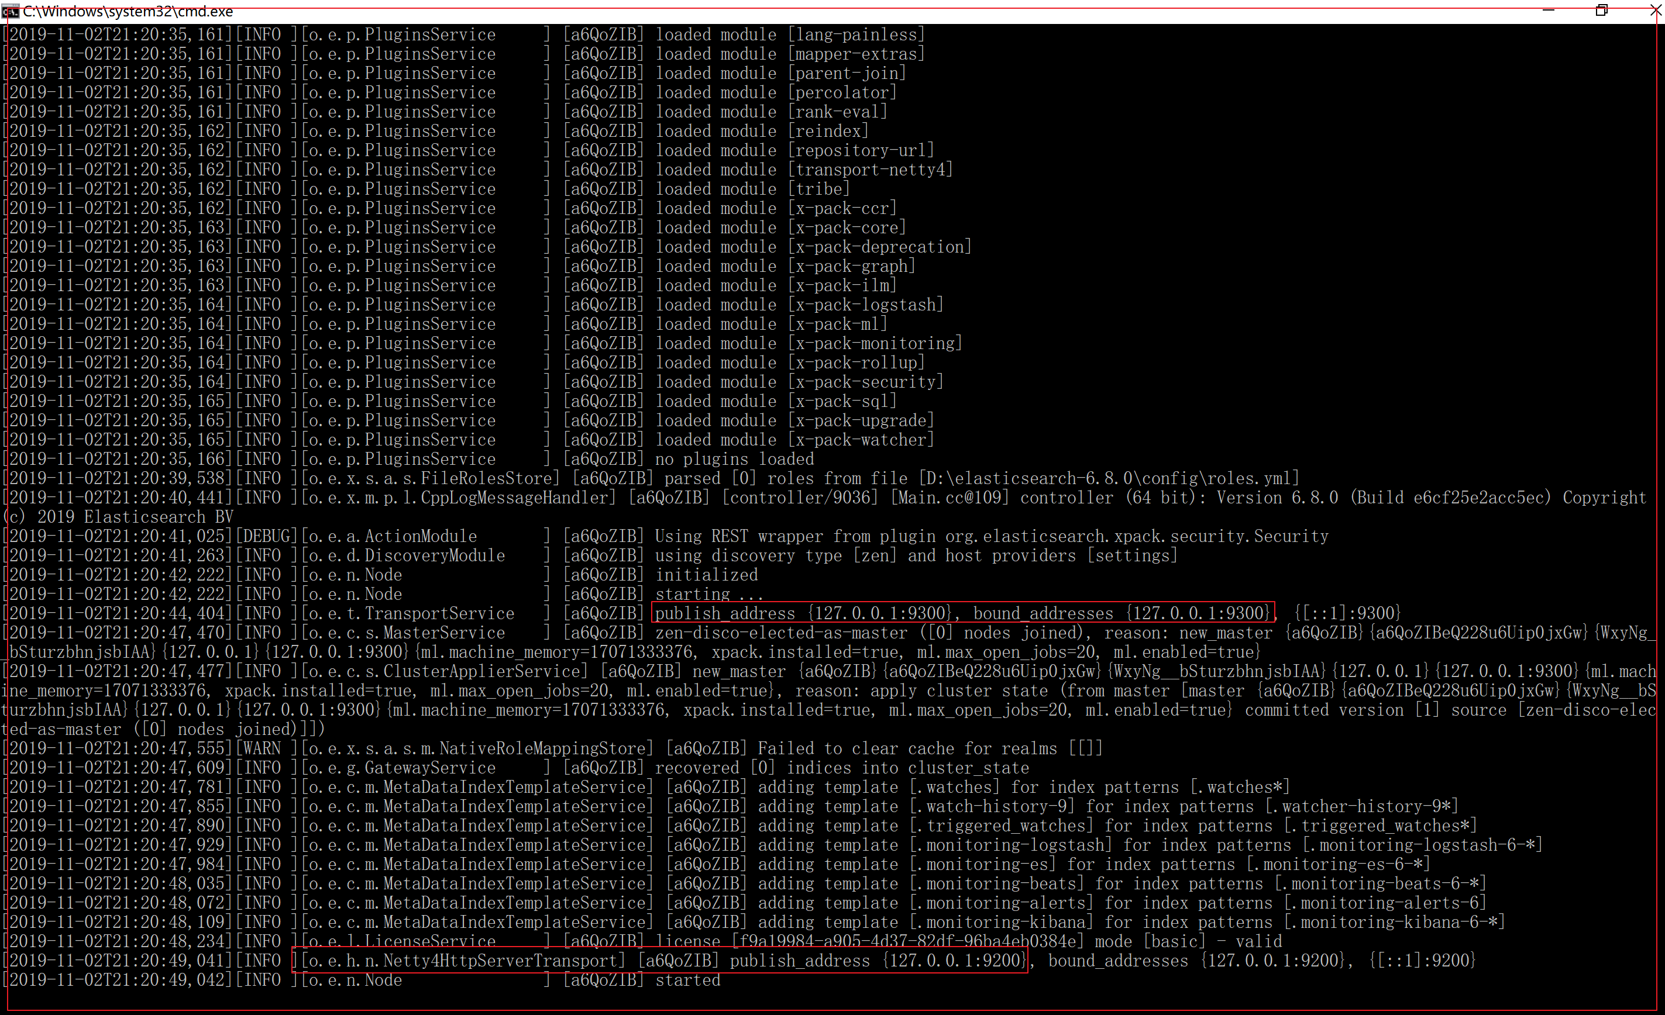The width and height of the screenshot is (1665, 1015).
Task: Click the loaded module [x-pack-security] line
Action: point(473,382)
